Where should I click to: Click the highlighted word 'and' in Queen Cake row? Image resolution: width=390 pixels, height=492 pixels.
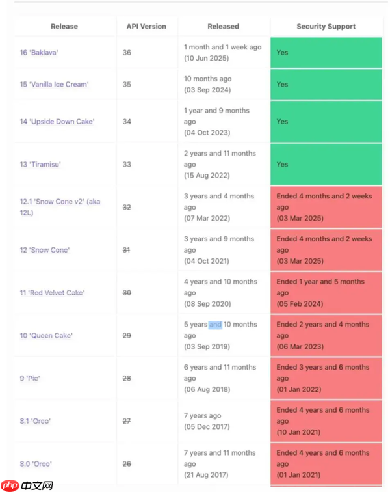pyautogui.click(x=215, y=325)
